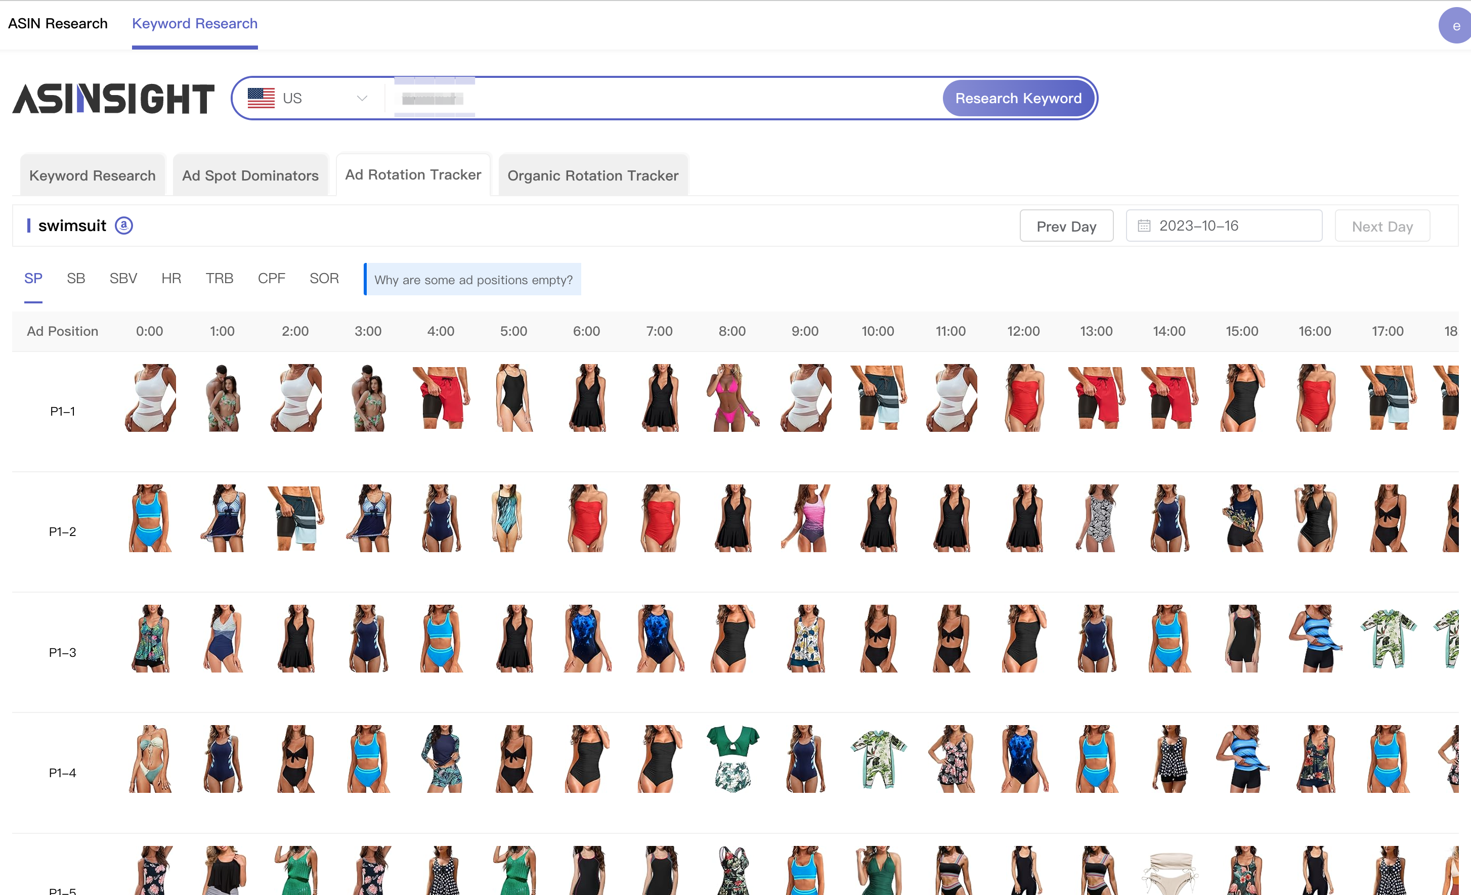Open P1-2 teal one-piece thumbnail at 5:00
Image resolution: width=1471 pixels, height=895 pixels.
(x=508, y=518)
